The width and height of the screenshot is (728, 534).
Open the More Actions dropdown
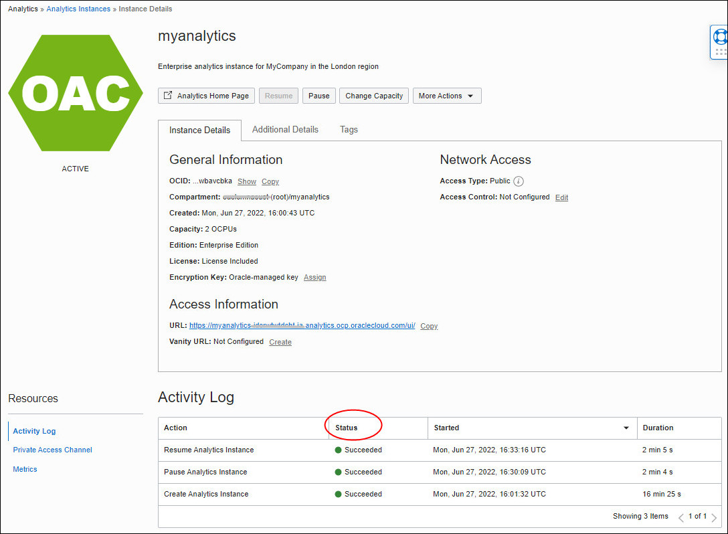coord(446,95)
